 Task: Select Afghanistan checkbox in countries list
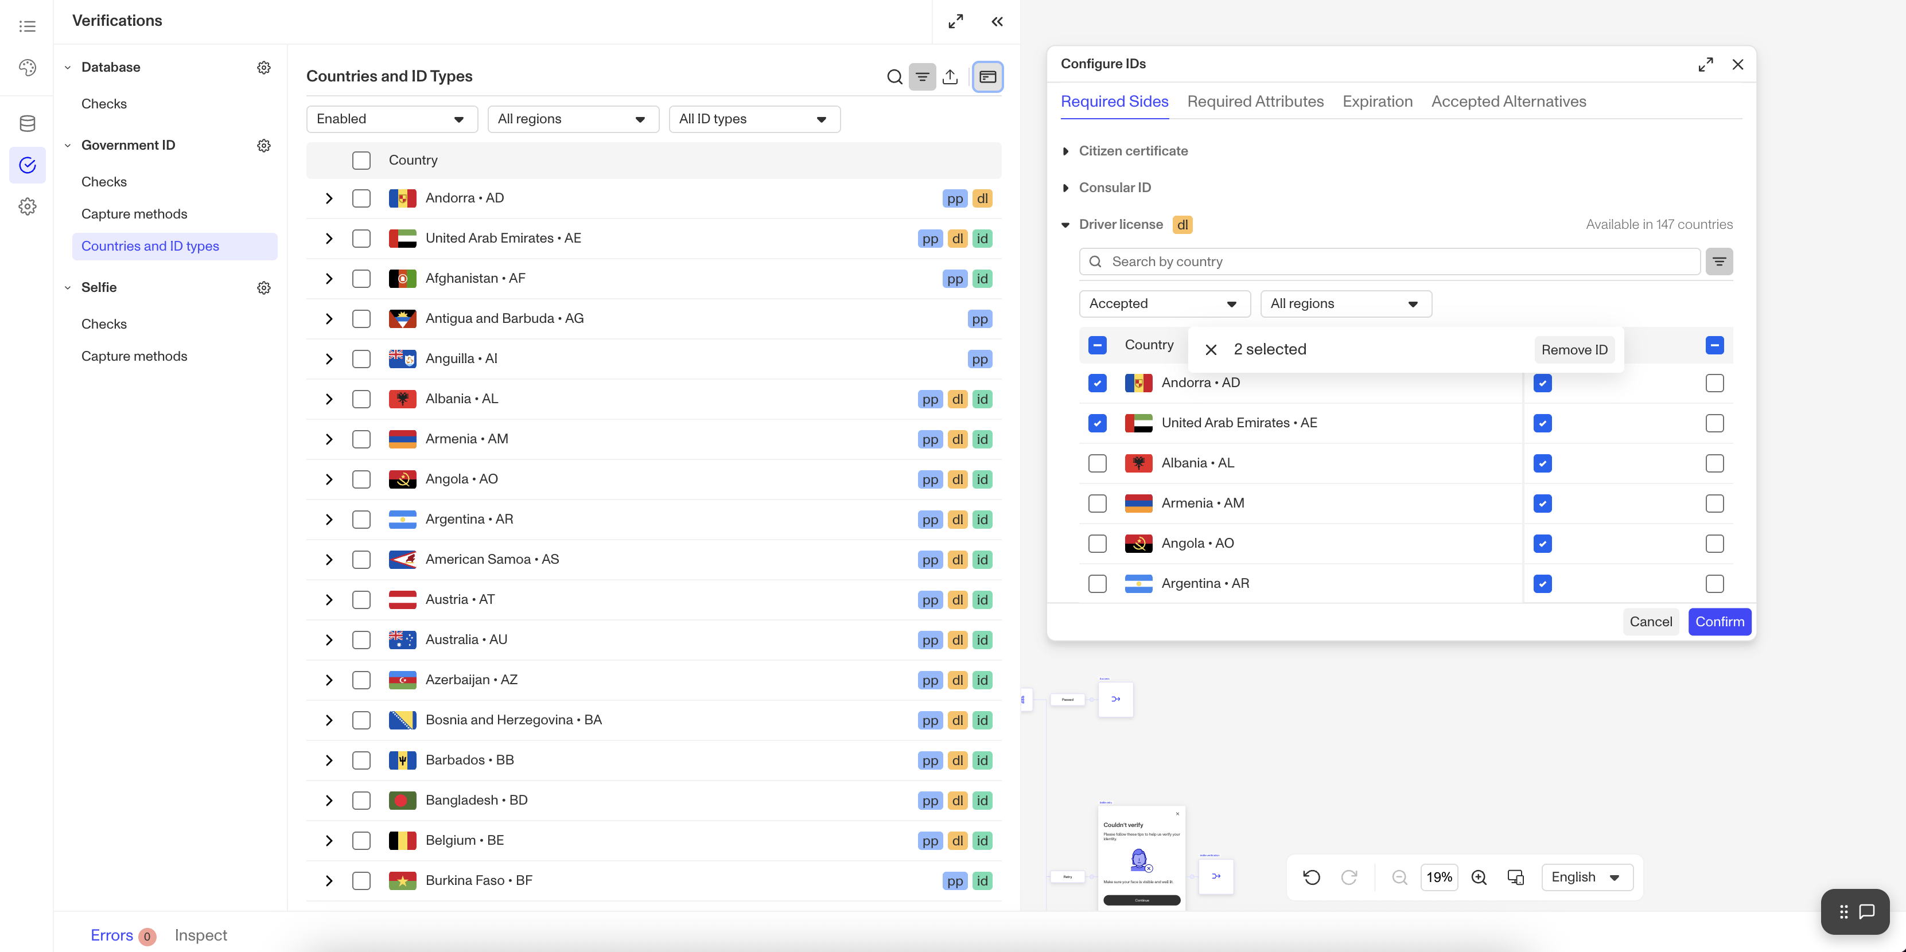coord(361,279)
